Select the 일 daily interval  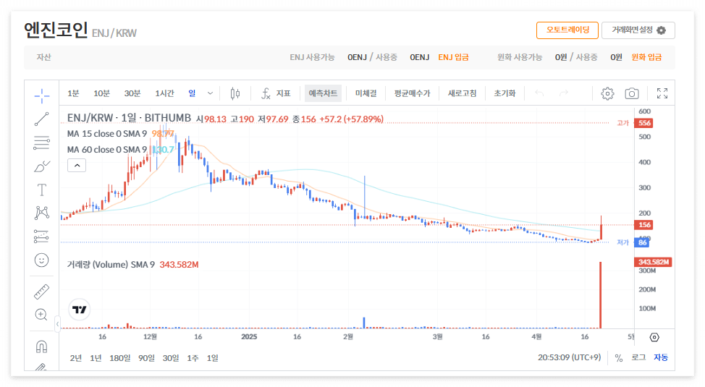[x=192, y=93]
